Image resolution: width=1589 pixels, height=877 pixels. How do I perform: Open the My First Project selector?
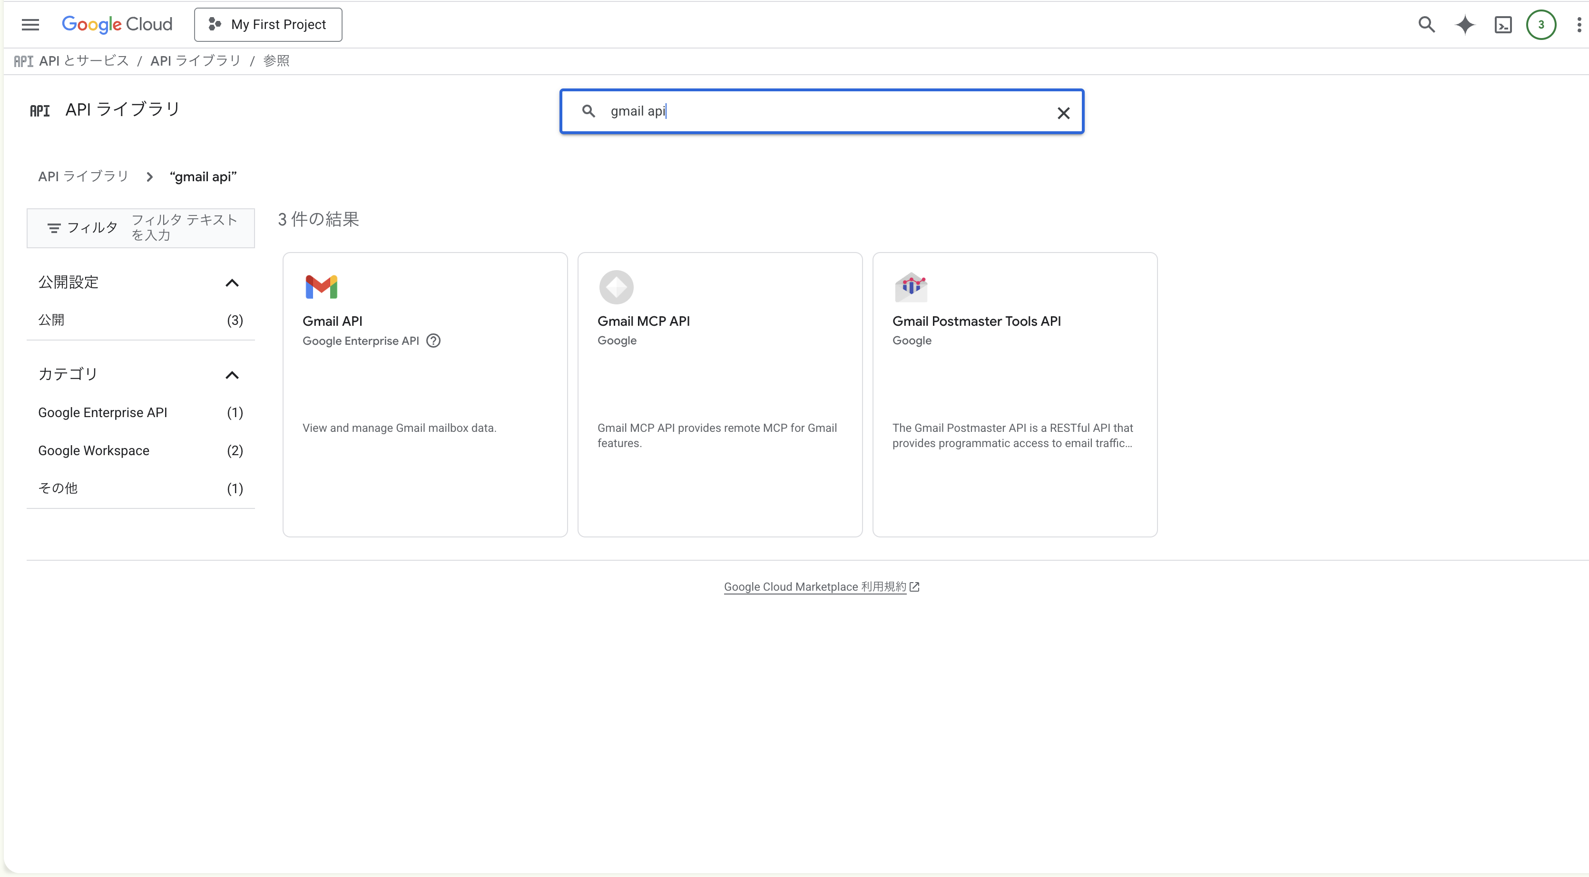[x=268, y=25]
